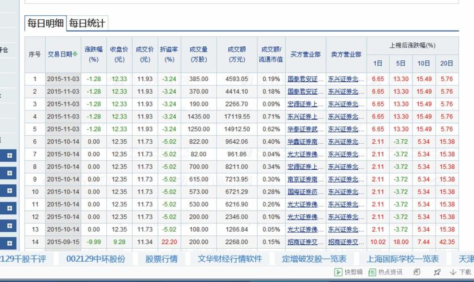The height and width of the screenshot is (282, 474).
Task: Open the 千股千评 link at bottom
Action: (x=23, y=259)
